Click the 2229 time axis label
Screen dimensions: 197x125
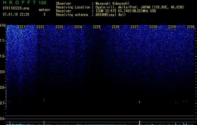point(172,27)
